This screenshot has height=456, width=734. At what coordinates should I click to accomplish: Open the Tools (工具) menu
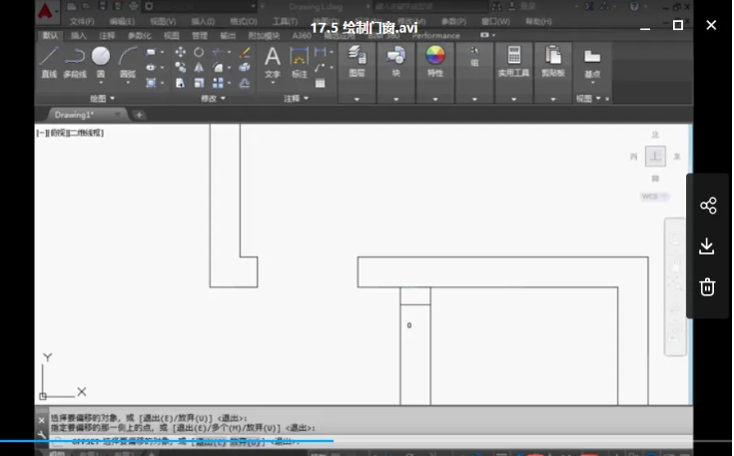tap(285, 22)
